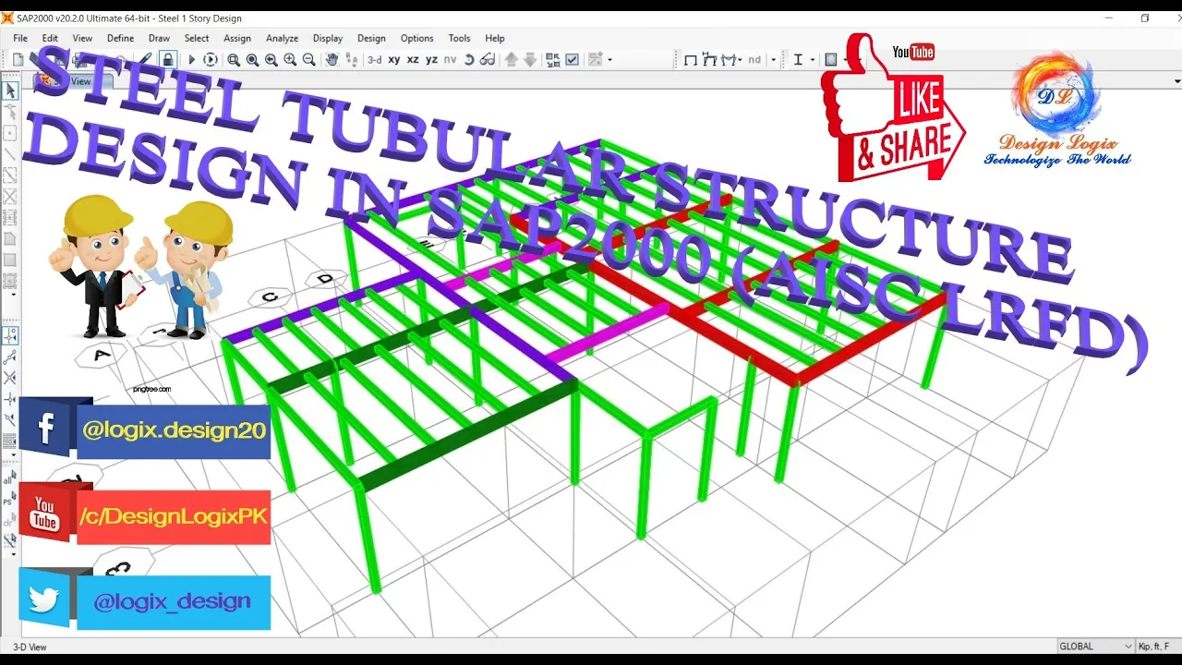Open the Tools menu
Screen dimensions: 1182x665
tap(459, 38)
